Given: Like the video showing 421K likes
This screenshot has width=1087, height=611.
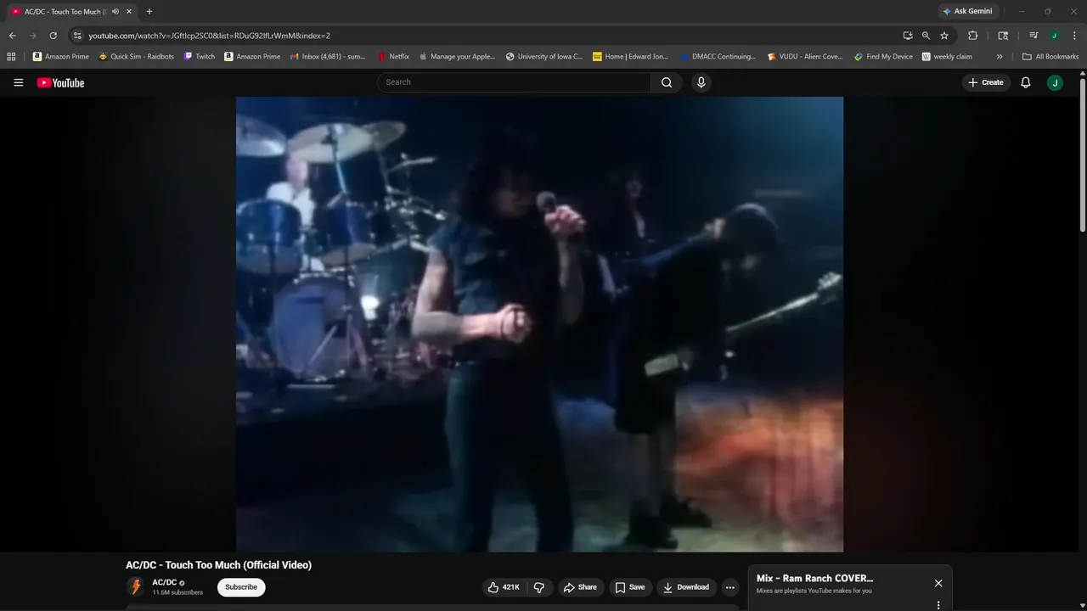Looking at the screenshot, I should pyautogui.click(x=504, y=587).
